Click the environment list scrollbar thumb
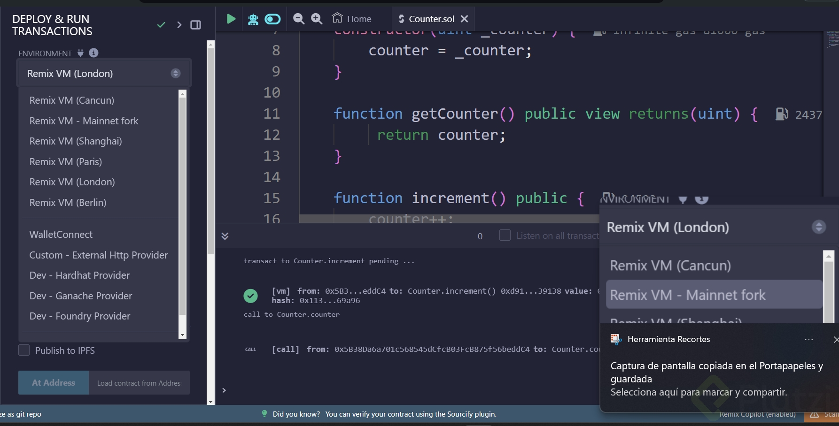The image size is (839, 426). coord(183,206)
